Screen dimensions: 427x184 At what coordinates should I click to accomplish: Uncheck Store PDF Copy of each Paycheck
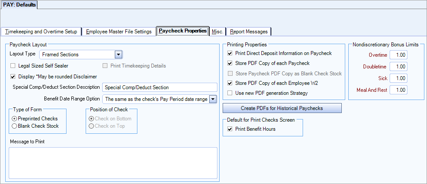230,64
